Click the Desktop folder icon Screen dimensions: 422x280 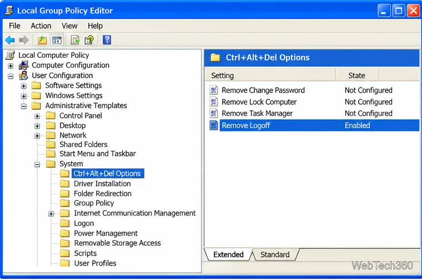(51, 125)
